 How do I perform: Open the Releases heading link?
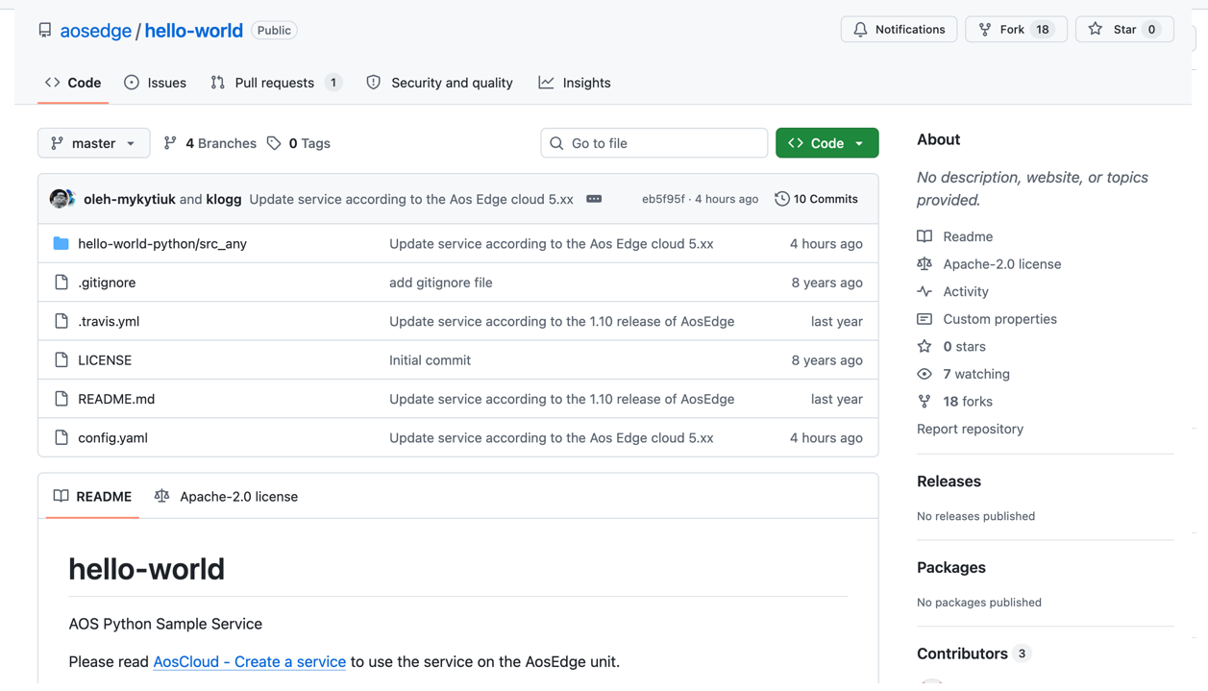click(x=949, y=481)
